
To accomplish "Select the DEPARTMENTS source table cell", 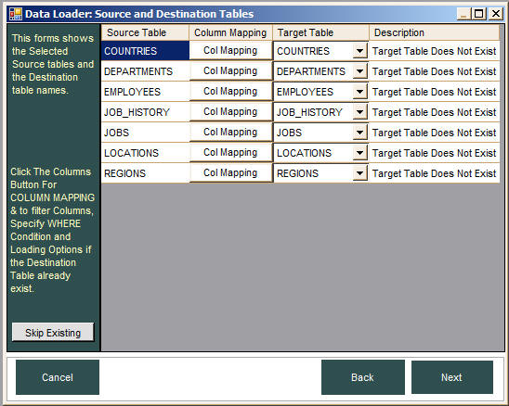I will click(x=145, y=71).
